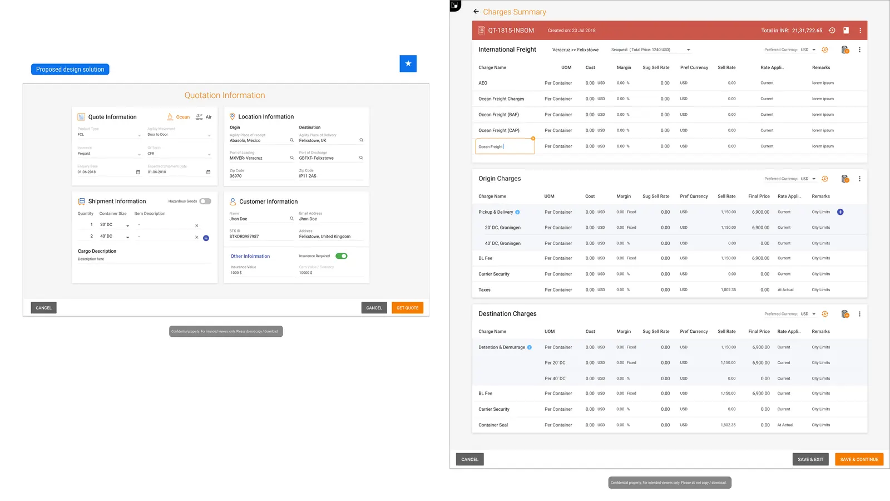Open the Origin Charges three-dot menu
The image size is (890, 501).
(x=859, y=179)
